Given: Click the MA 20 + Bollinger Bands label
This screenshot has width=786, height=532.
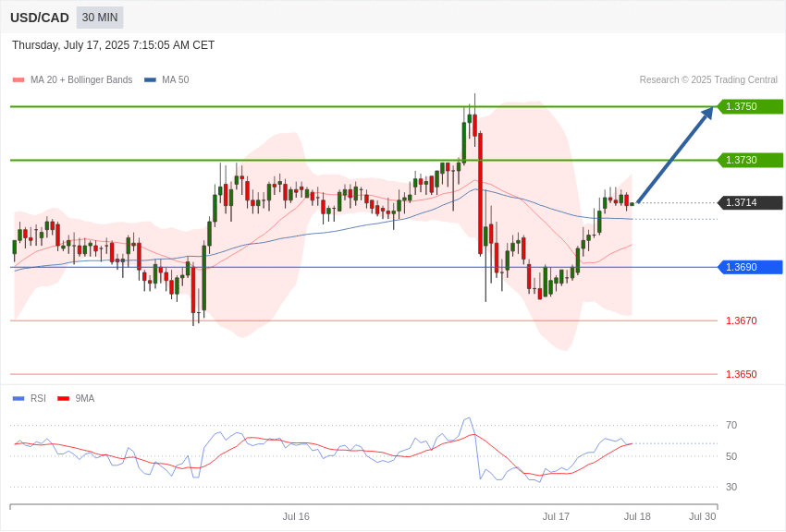Looking at the screenshot, I should tap(81, 79).
